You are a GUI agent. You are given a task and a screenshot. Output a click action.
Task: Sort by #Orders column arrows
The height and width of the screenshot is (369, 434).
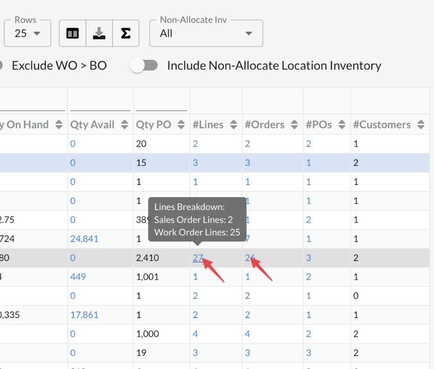pyautogui.click(x=294, y=125)
